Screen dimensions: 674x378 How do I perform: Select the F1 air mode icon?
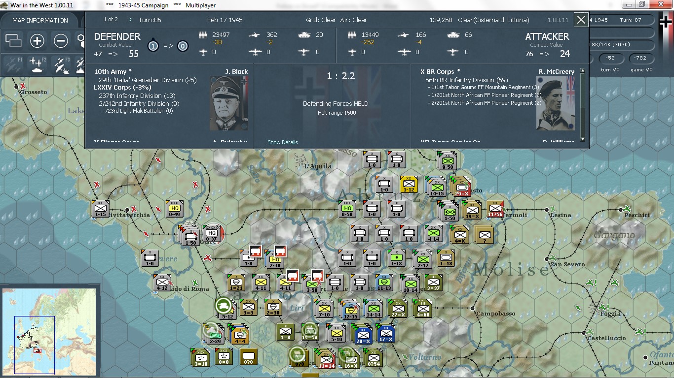click(x=12, y=65)
